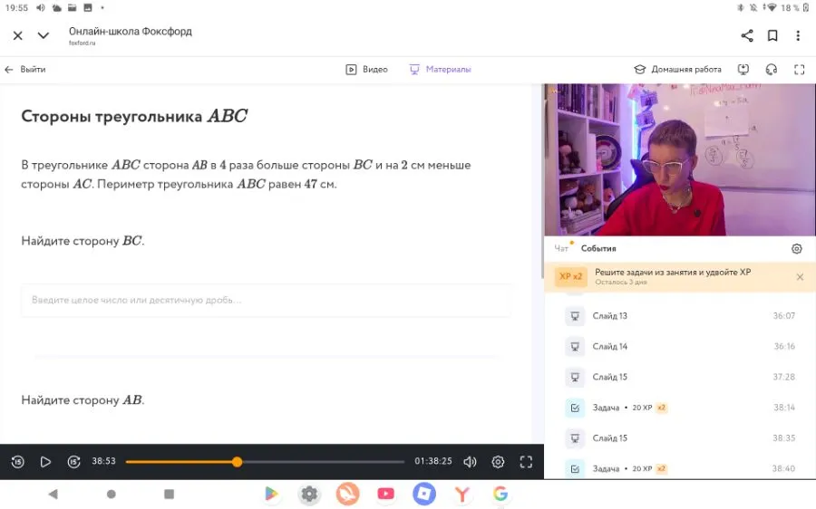Click the orange progress slider handle
The width and height of the screenshot is (816, 509).
click(x=237, y=462)
